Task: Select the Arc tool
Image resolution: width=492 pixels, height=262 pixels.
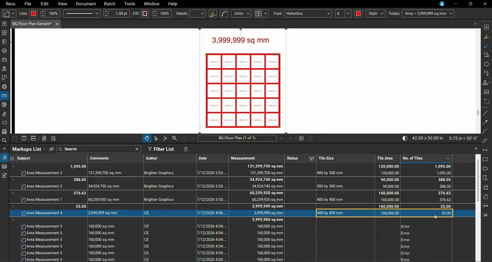Action: (x=485, y=132)
